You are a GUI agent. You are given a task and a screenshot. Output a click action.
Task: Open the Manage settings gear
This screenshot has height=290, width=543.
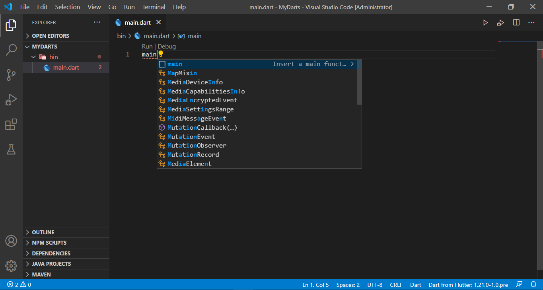point(11,266)
